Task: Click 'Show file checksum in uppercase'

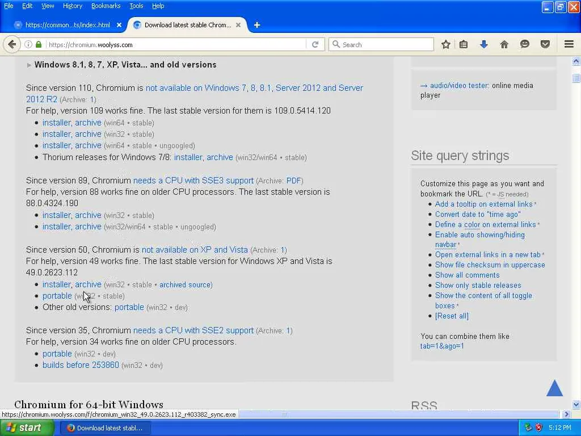Action: click(490, 265)
